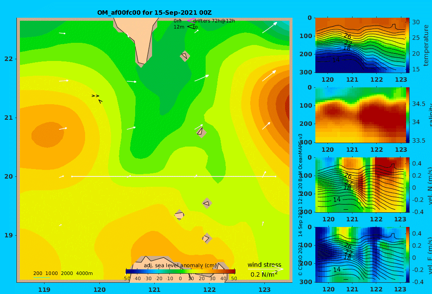Select the large wind arrow in the map's top-right corner

270,28
